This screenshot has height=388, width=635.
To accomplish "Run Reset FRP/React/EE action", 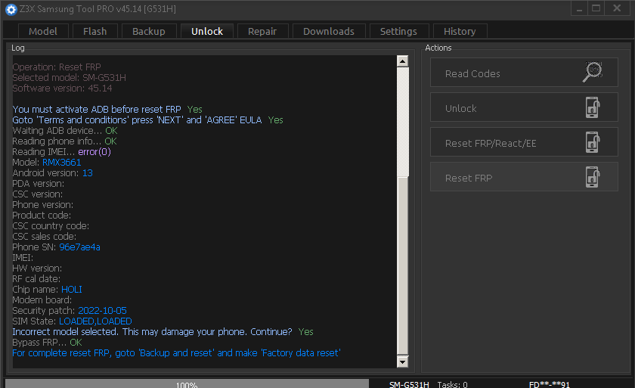I will 524,142.
